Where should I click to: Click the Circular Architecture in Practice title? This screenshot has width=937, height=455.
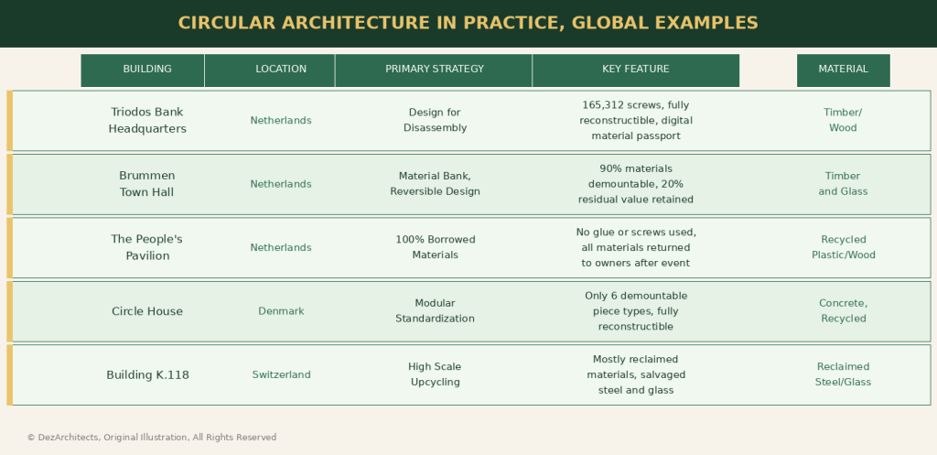tap(468, 23)
